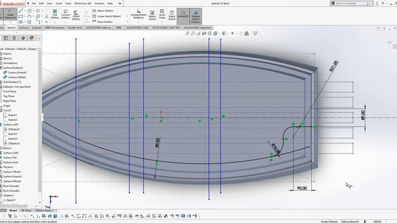Switch to the Motion Study 1 tab
This screenshot has height=223, width=397.
(44, 211)
